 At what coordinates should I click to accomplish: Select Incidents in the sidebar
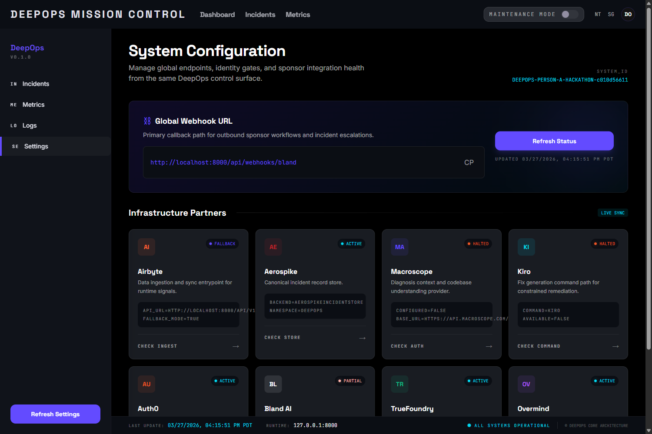coord(55,84)
